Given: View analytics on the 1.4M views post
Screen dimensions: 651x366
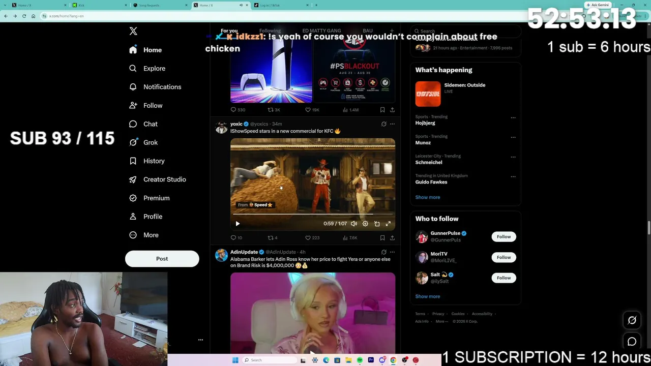Looking at the screenshot, I should click(350, 110).
